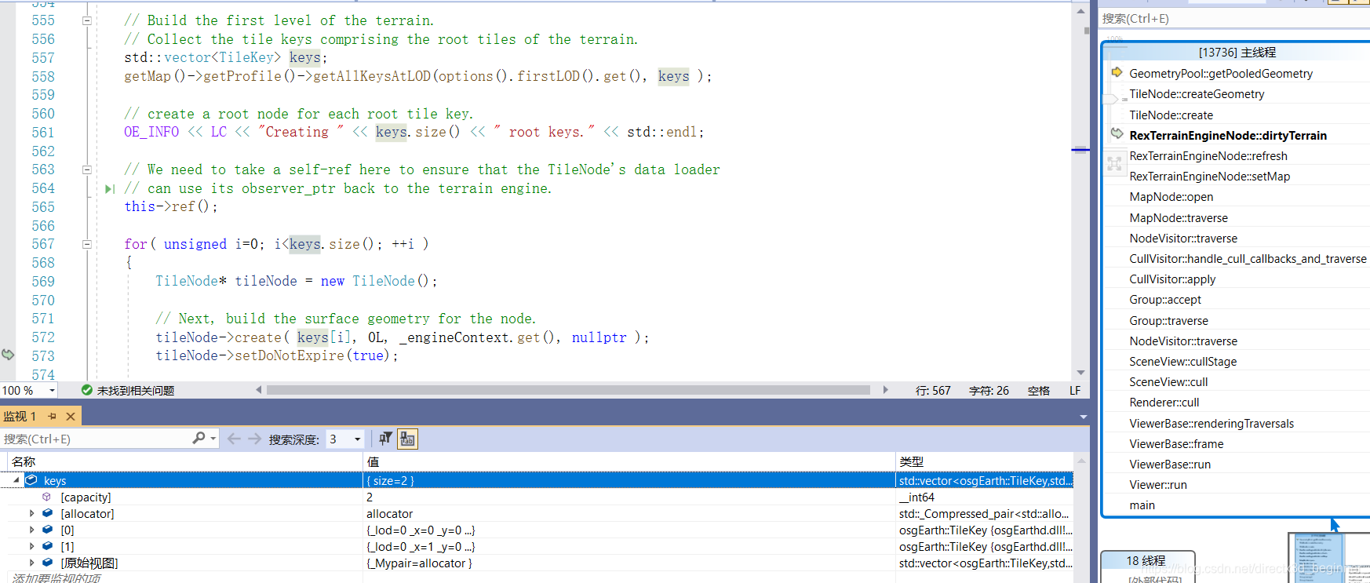
Task: Click the parallel stacks zoom slider thumb
Action: click(x=1110, y=100)
